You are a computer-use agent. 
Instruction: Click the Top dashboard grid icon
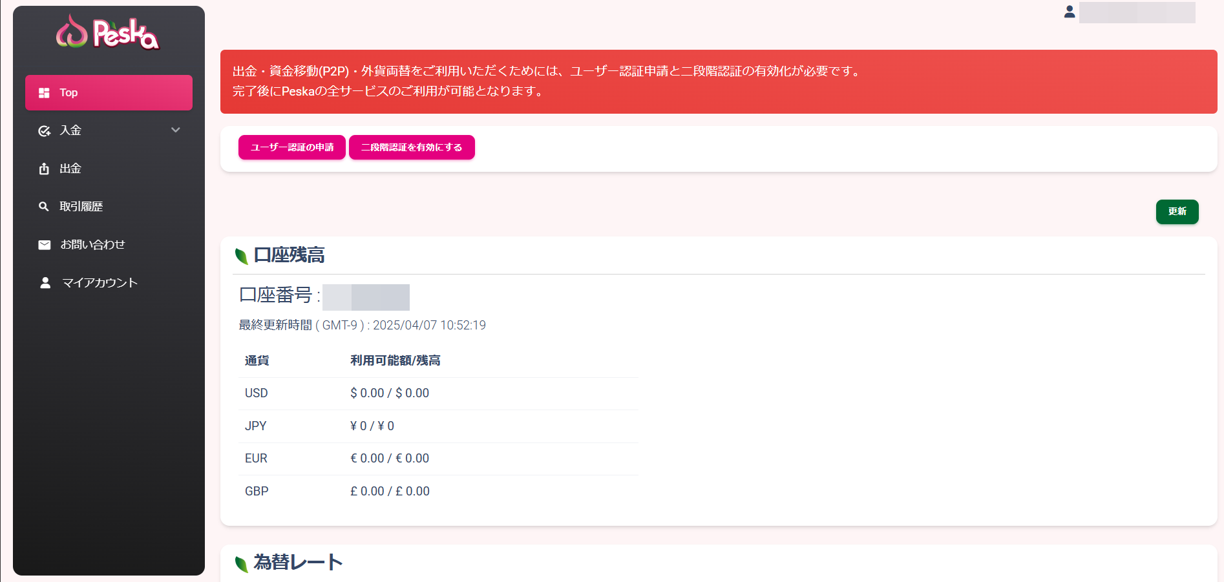(x=44, y=93)
